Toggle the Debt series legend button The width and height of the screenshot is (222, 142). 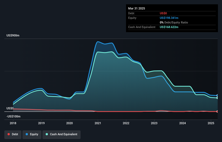(13, 134)
